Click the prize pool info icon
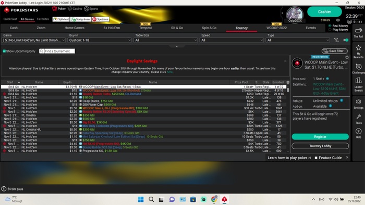 (327, 79)
